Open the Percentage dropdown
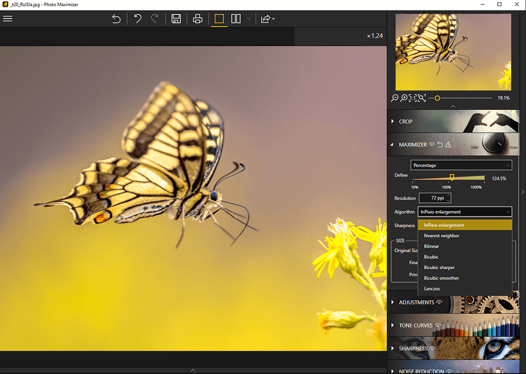The height and width of the screenshot is (374, 526). coord(461,165)
